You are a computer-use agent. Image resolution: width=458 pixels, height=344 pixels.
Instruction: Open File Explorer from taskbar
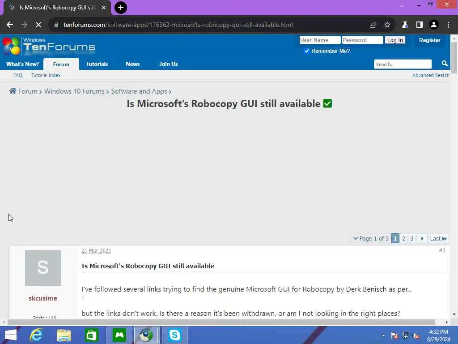(64, 335)
